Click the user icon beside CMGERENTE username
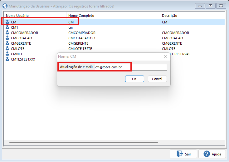Image resolution: width=229 pixels, height=162 pixels. (7, 43)
